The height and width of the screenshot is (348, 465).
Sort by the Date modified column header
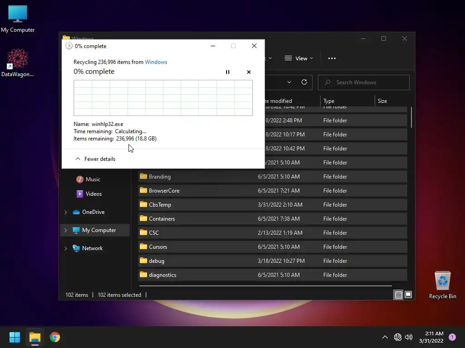click(278, 101)
